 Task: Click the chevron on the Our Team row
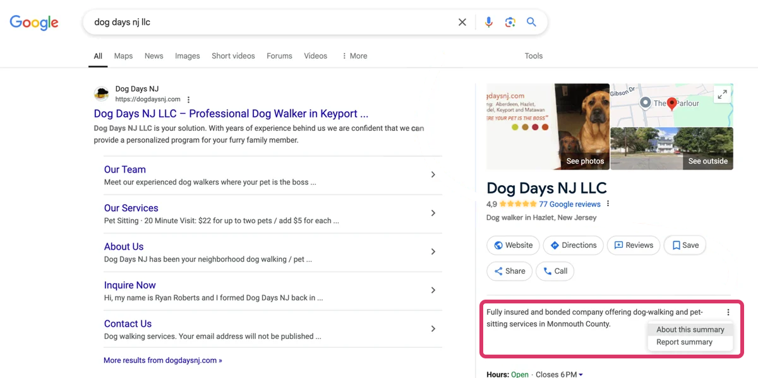(x=433, y=174)
